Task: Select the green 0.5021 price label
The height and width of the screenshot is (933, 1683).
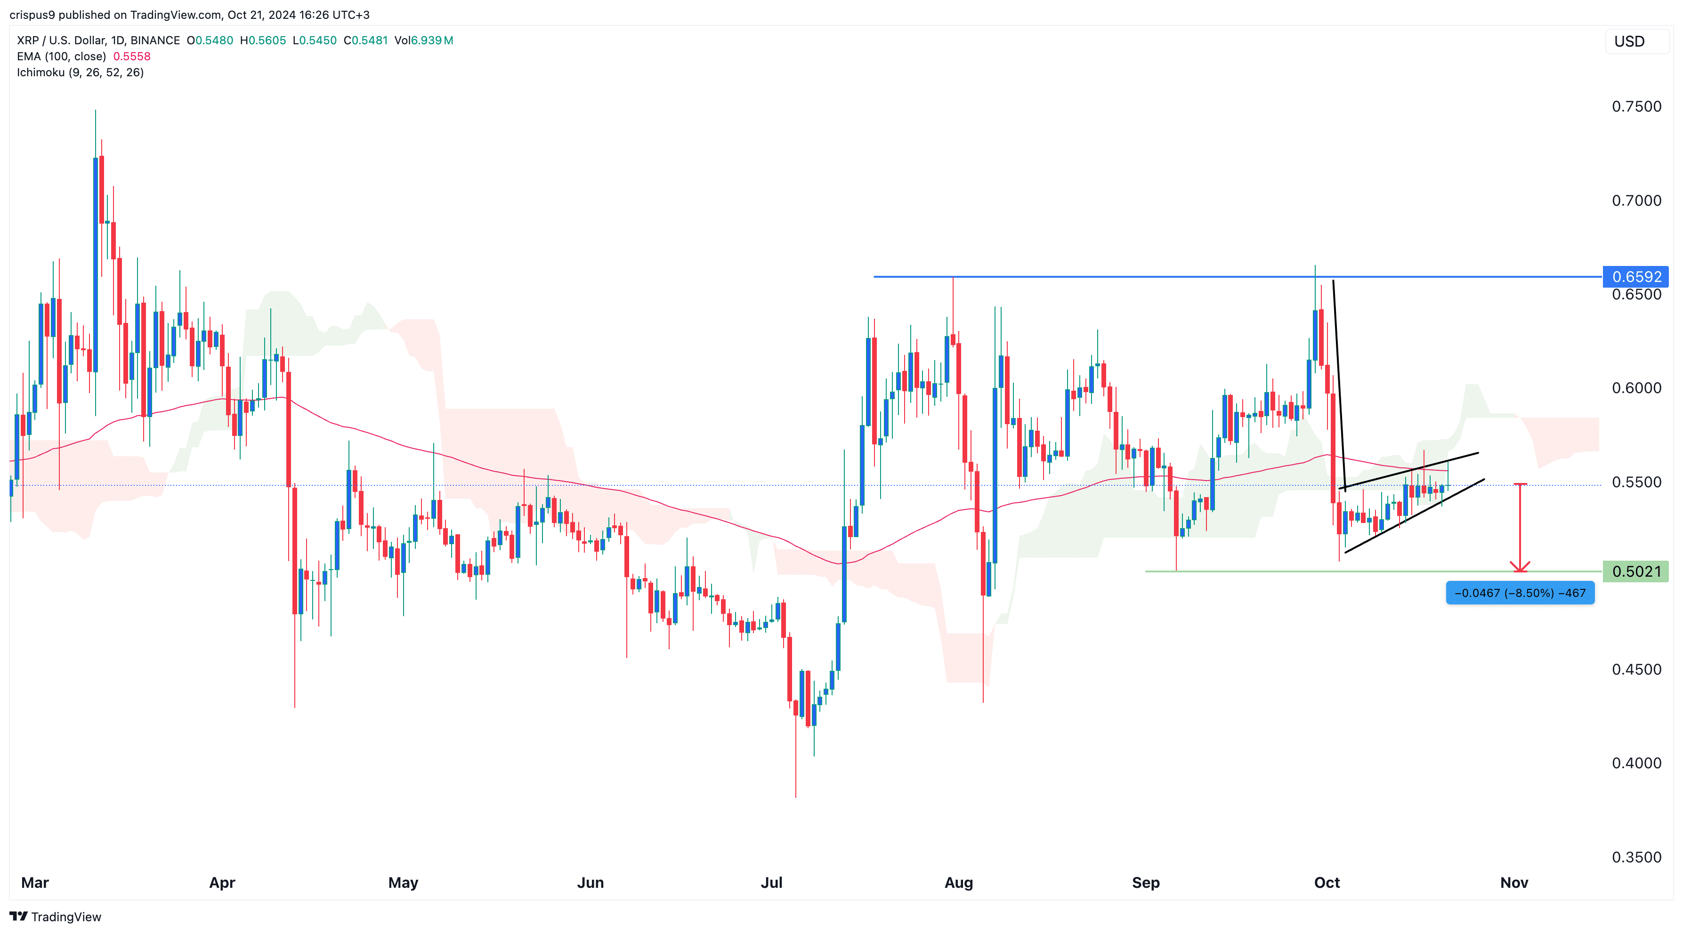Action: pos(1636,572)
